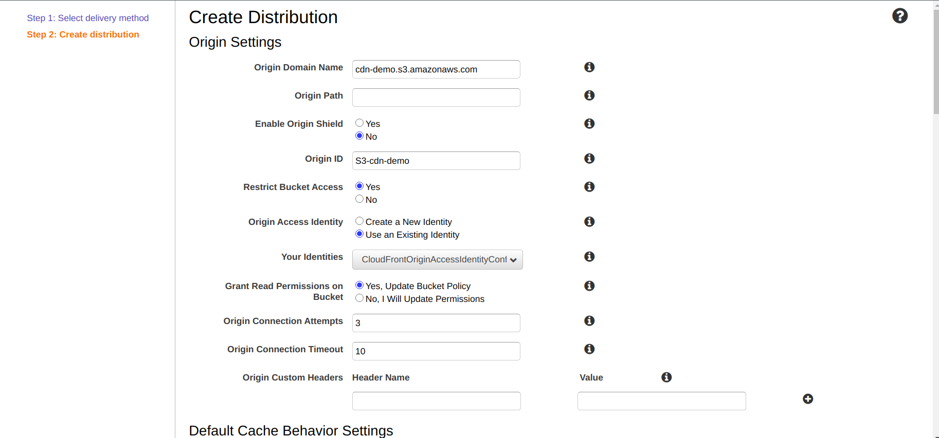Open the Your Identities dropdown
939x438 pixels.
437,260
